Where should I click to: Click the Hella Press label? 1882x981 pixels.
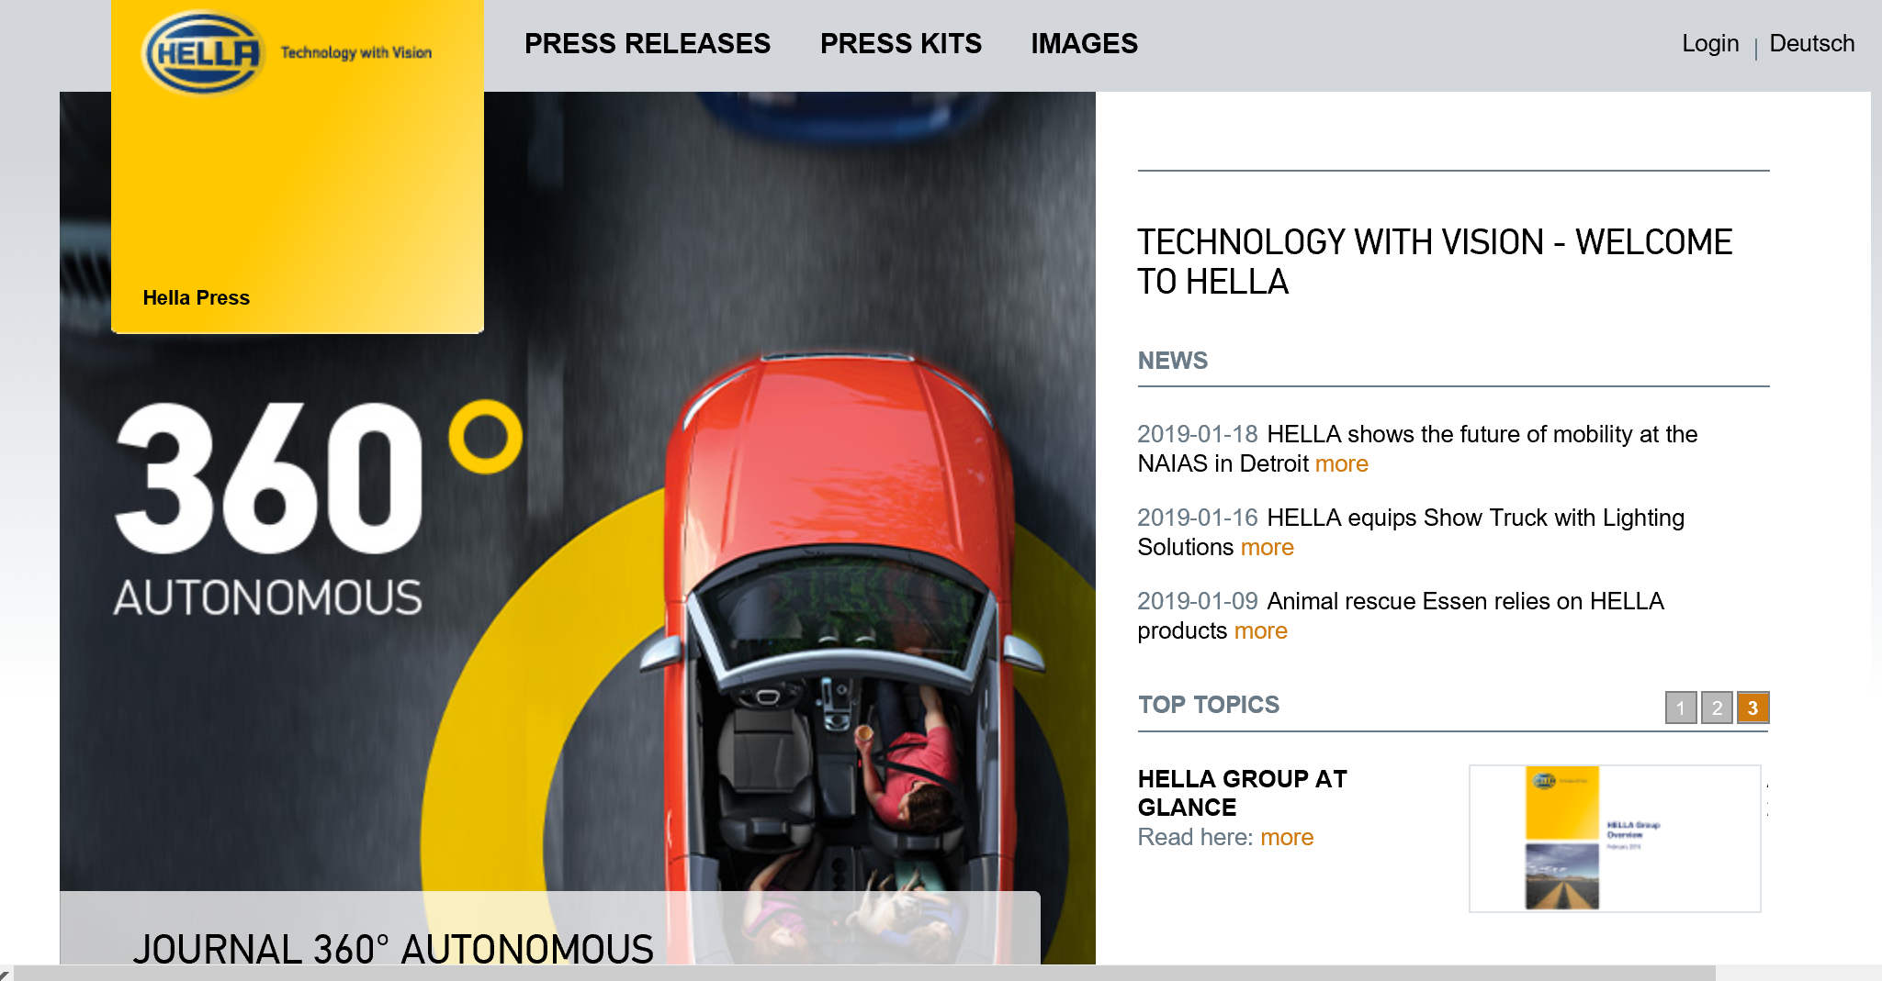(197, 297)
